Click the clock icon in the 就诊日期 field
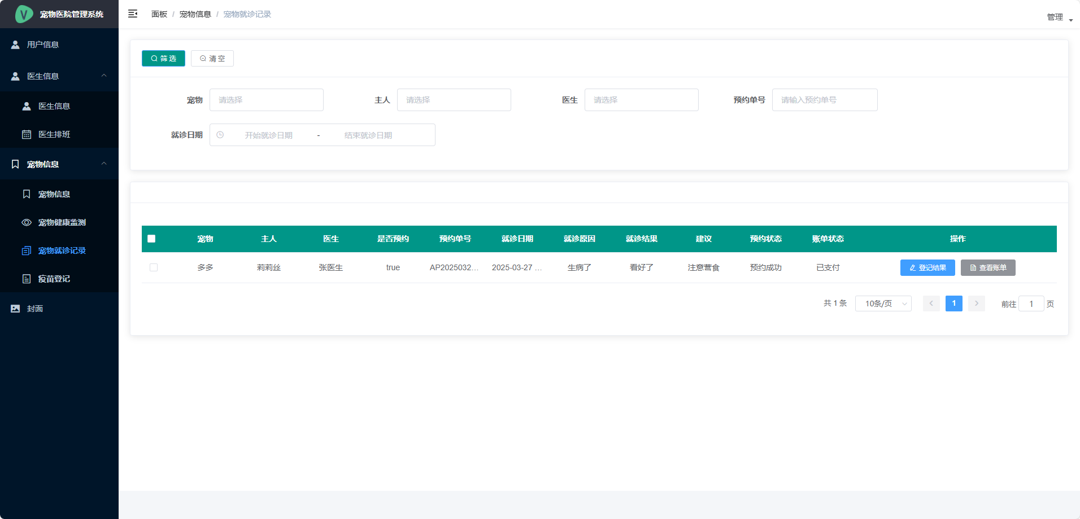 tap(220, 135)
